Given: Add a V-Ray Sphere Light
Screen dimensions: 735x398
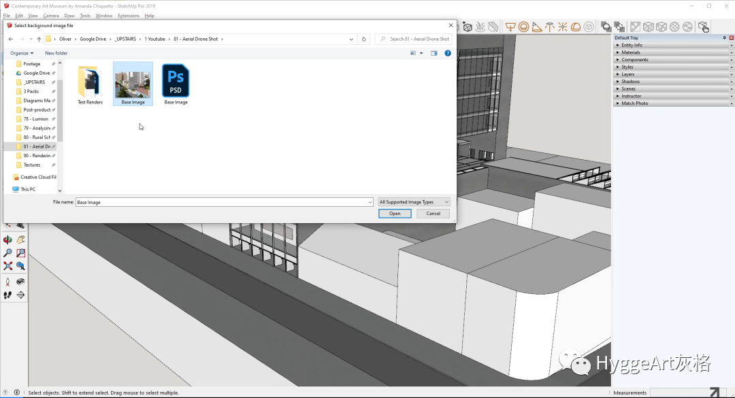Looking at the screenshot, I should pos(523,27).
